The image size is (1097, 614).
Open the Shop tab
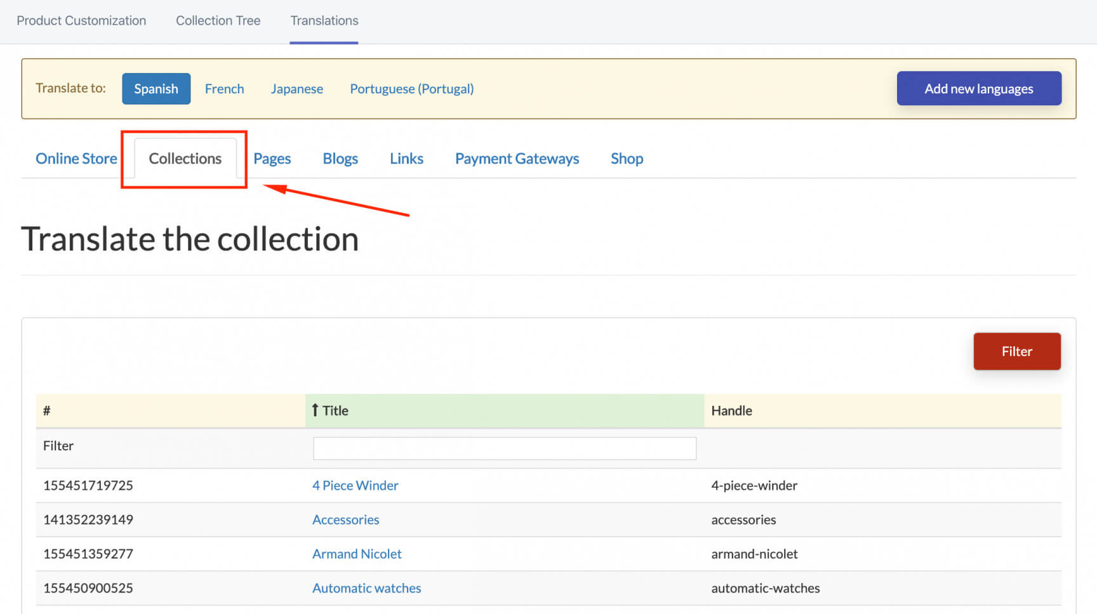click(627, 159)
